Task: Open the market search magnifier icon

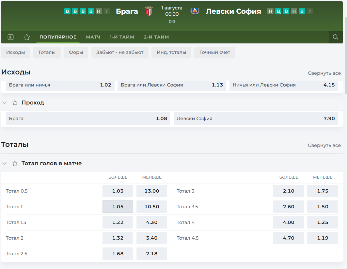Action: (336, 37)
